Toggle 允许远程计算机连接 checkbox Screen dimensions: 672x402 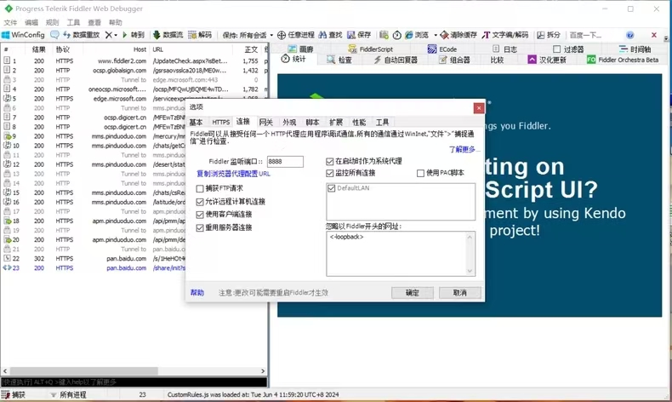pos(200,202)
